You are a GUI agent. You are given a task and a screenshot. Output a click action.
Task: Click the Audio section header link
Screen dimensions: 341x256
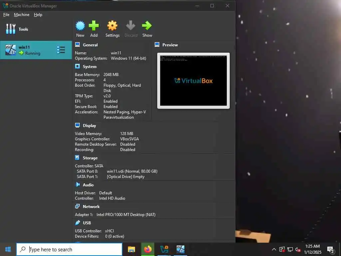[x=88, y=185]
